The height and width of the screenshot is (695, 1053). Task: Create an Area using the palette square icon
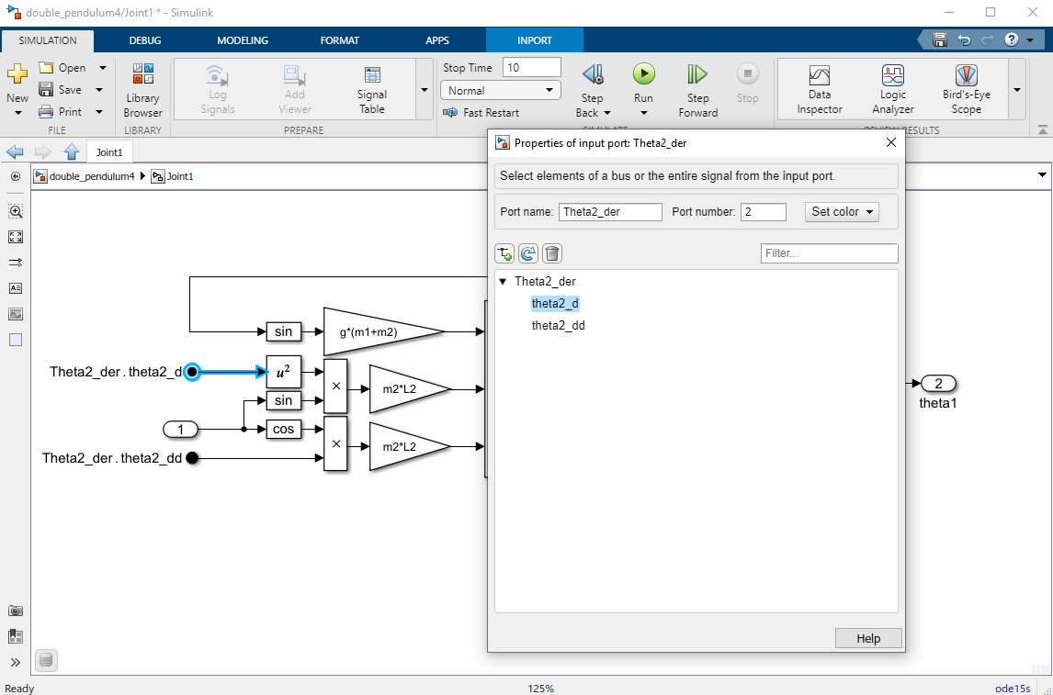16,340
